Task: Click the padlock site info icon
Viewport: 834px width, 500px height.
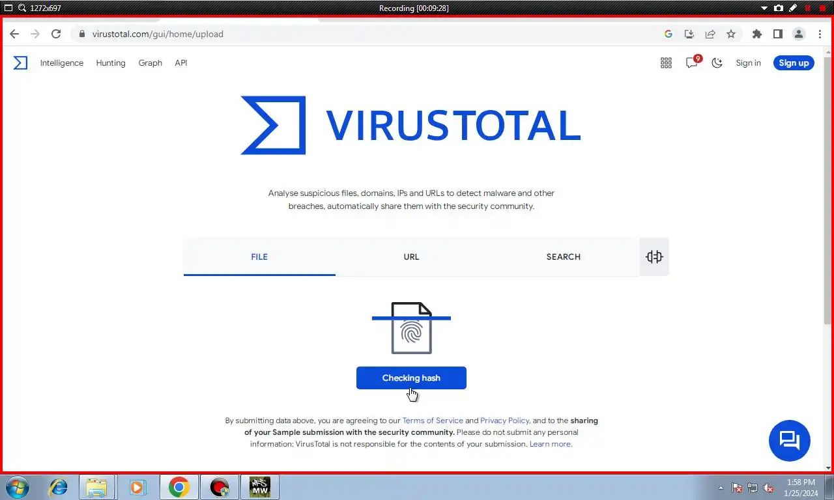Action: 81,34
